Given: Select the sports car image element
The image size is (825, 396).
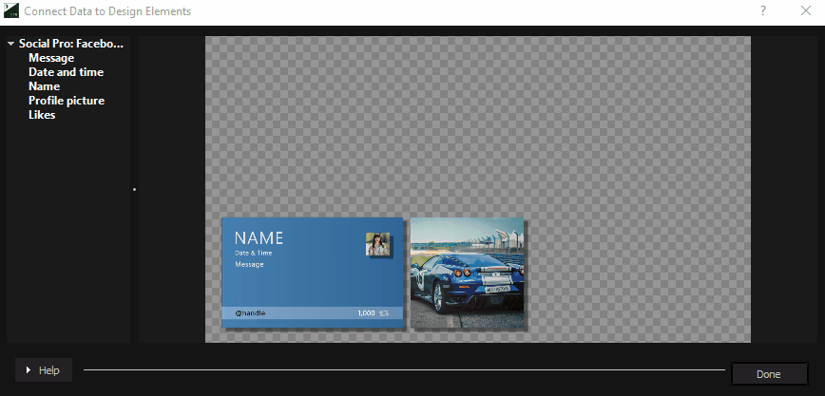Looking at the screenshot, I should pyautogui.click(x=467, y=273).
